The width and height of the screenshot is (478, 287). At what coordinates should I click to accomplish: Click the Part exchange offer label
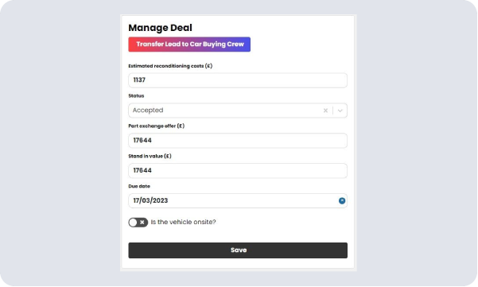point(157,126)
